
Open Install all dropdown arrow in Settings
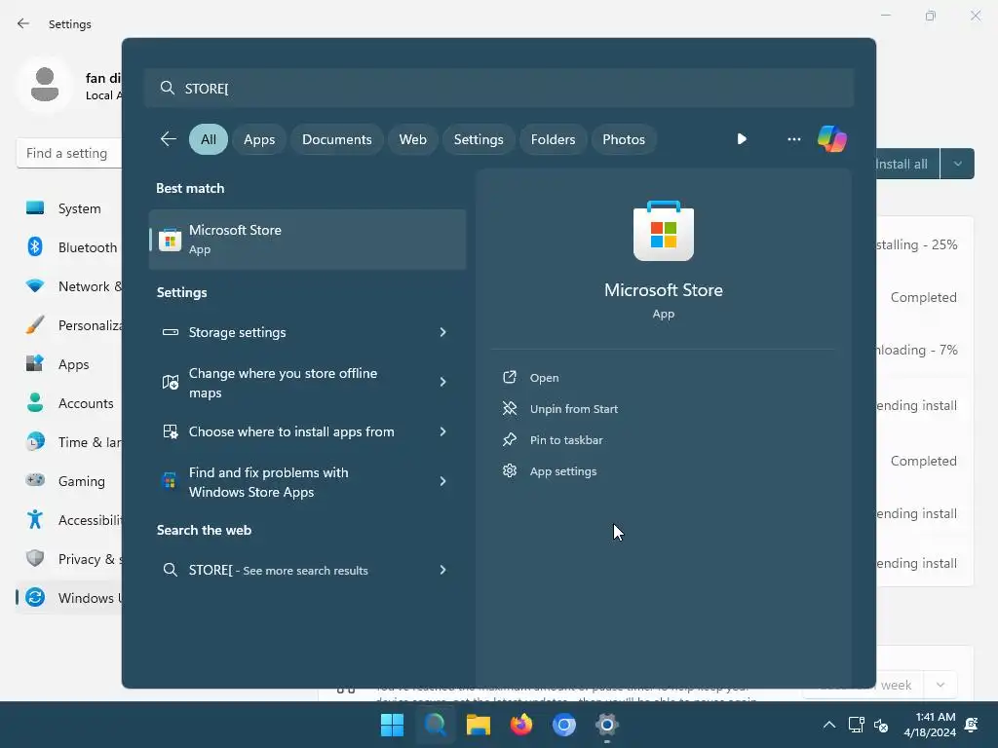click(957, 164)
